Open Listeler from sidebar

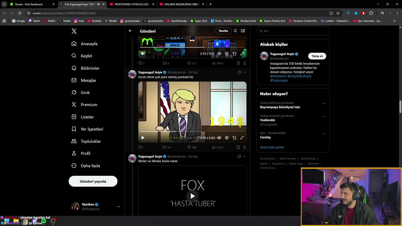pyautogui.click(x=83, y=117)
